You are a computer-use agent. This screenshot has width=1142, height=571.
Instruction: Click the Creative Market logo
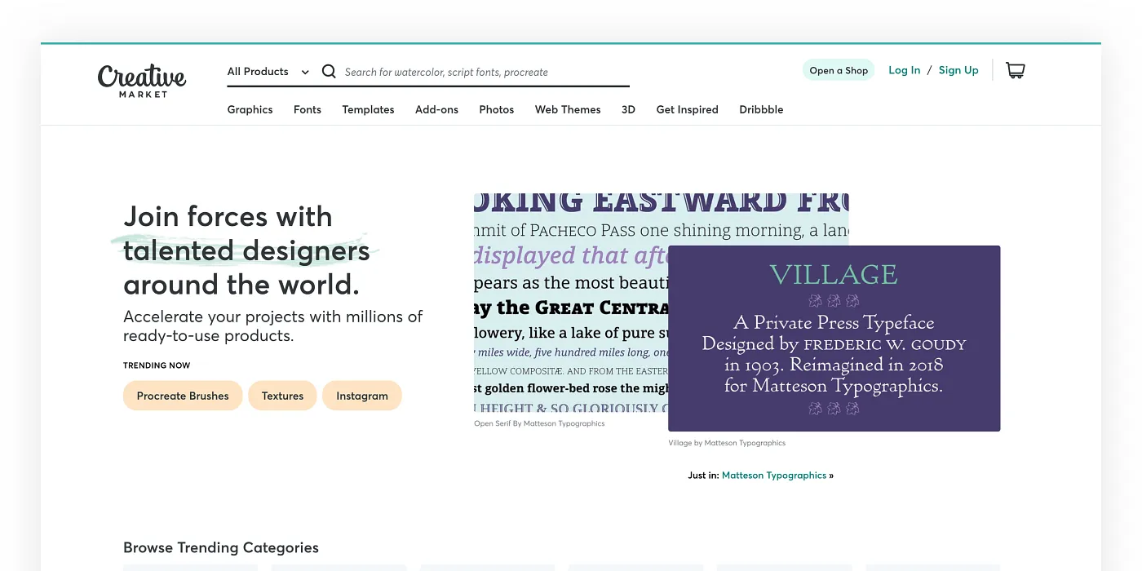pyautogui.click(x=142, y=81)
